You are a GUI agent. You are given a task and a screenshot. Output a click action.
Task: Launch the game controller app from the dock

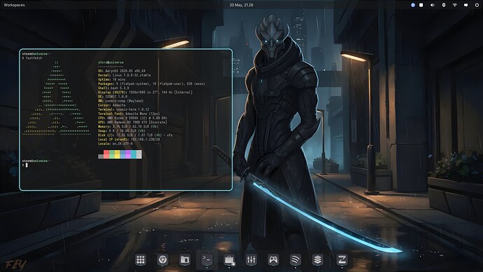[x=274, y=259]
